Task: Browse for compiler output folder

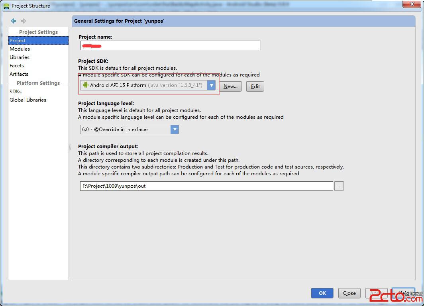Action: pyautogui.click(x=339, y=186)
